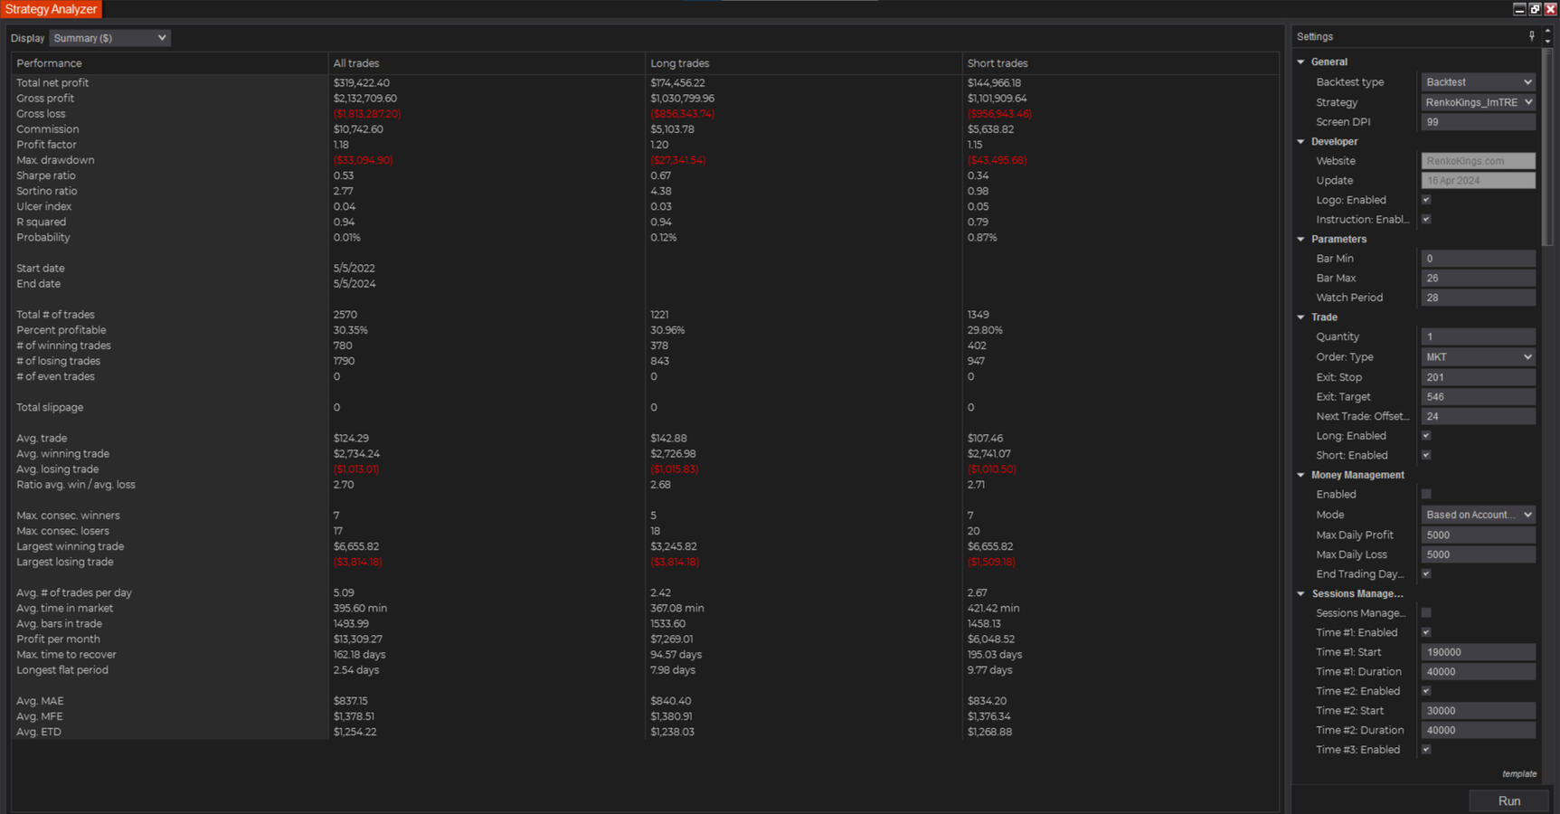The width and height of the screenshot is (1560, 814).
Task: Collapse the Parameters section arrow
Action: coord(1301,240)
